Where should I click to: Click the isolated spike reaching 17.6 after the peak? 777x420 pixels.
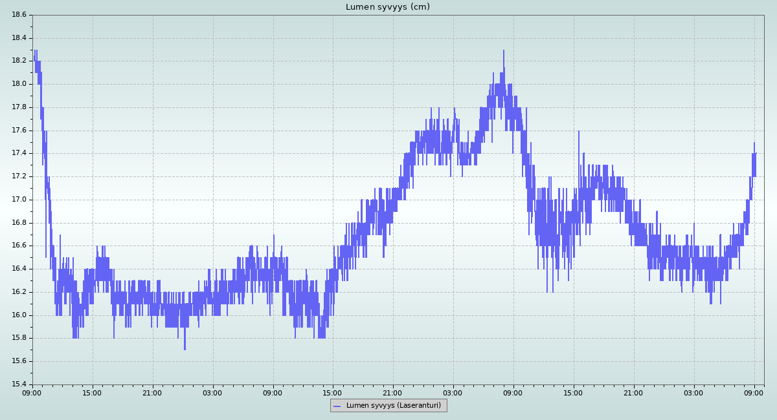point(579,132)
